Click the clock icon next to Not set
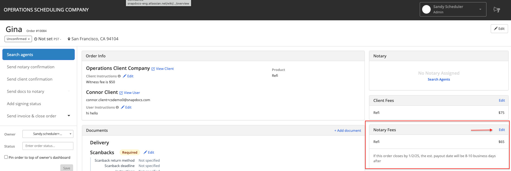 tap(35, 39)
